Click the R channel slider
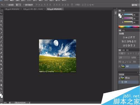 (128, 14)
